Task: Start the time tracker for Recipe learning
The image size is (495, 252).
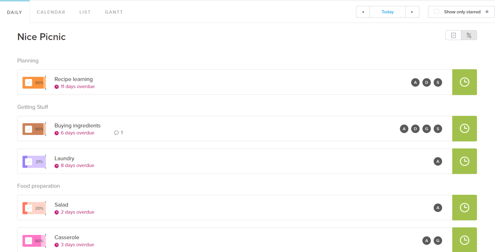Action: (464, 82)
